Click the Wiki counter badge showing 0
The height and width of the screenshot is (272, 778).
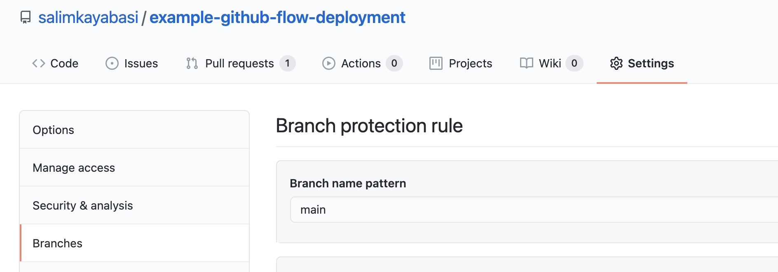[x=574, y=63]
